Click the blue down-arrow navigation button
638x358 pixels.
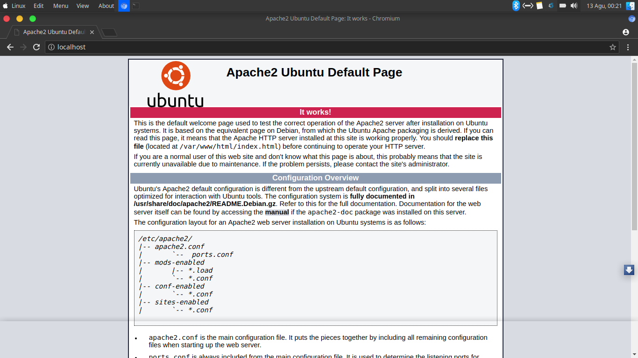tap(628, 269)
